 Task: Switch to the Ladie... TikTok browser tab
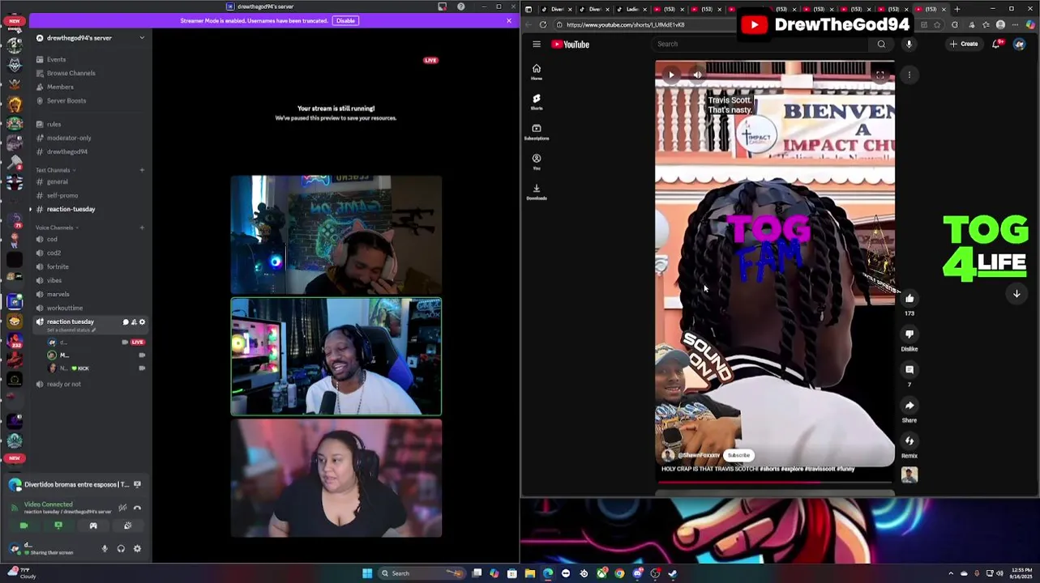tap(631, 10)
